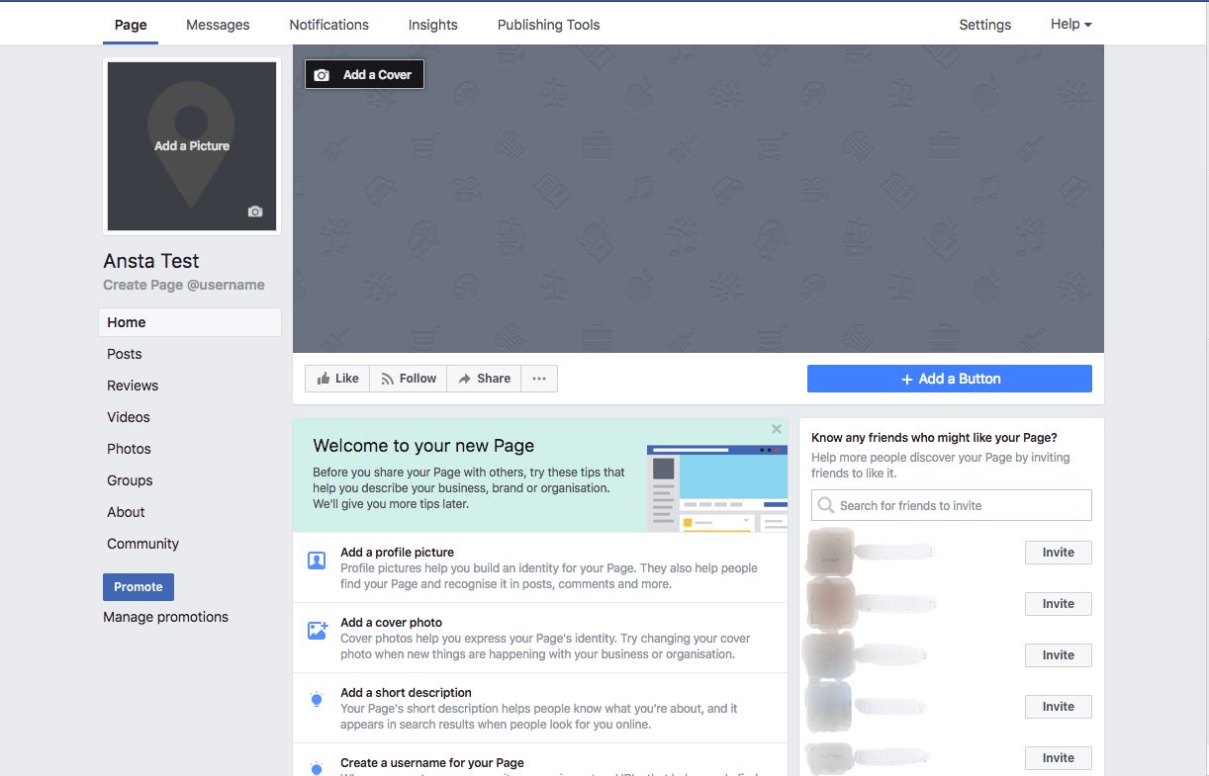Click the short description lightbulb icon
This screenshot has width=1209, height=776.
coord(317,701)
